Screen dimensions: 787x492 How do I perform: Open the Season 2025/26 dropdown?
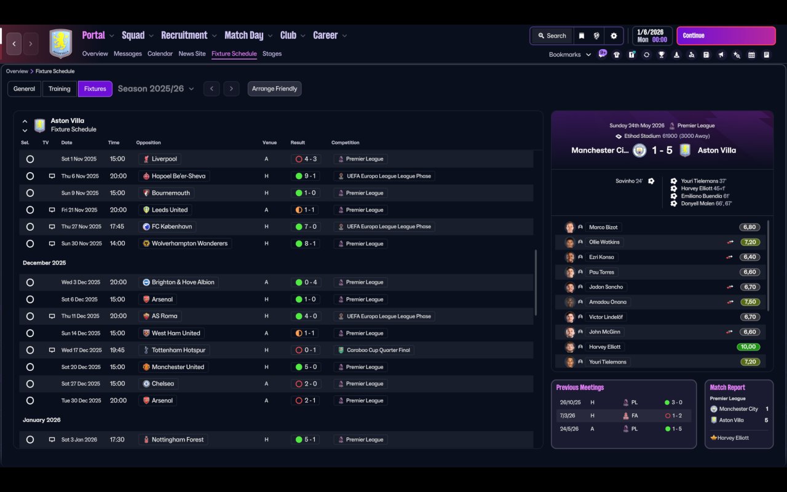click(156, 89)
